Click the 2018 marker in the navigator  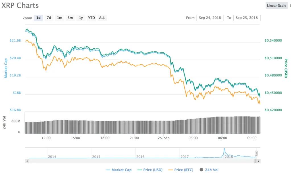229,157
